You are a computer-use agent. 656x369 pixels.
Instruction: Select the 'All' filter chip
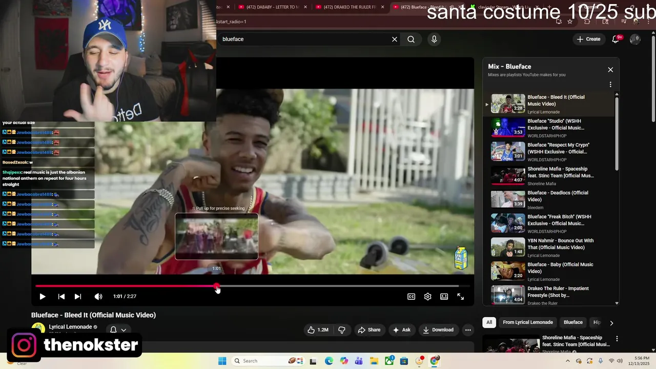489,322
